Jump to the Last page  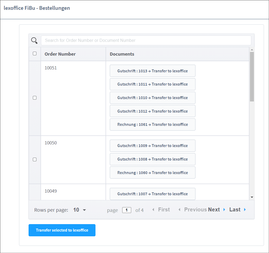(238, 210)
